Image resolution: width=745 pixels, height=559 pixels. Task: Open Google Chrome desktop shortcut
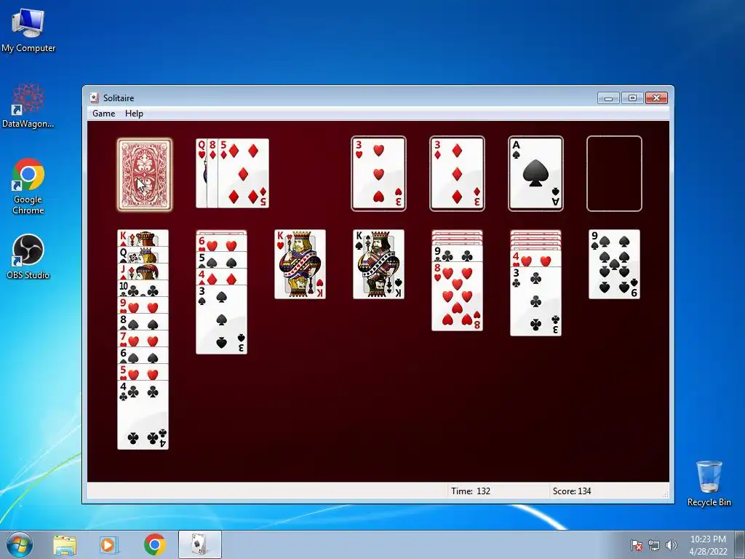click(28, 186)
